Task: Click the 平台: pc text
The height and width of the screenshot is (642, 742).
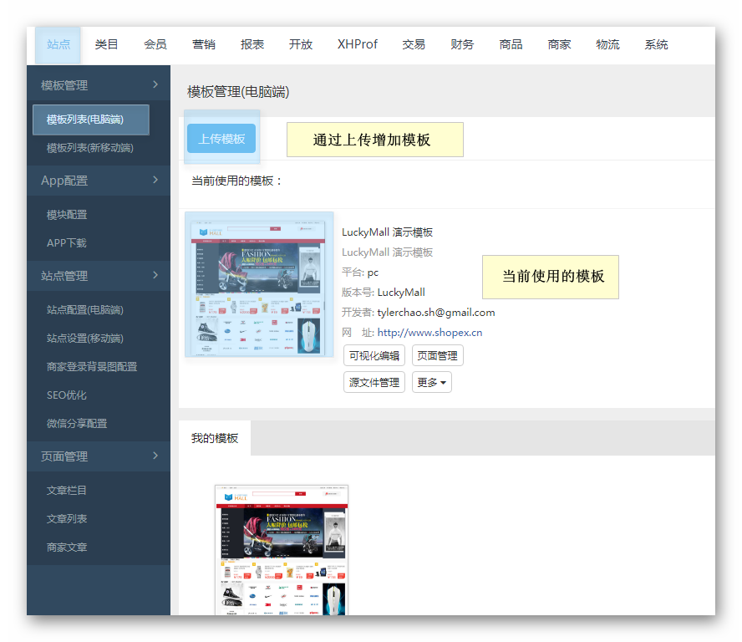Action: click(360, 273)
